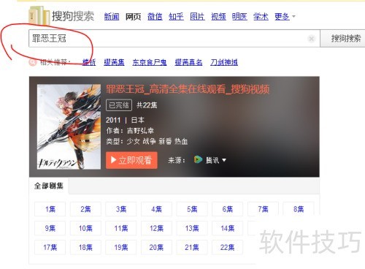Open episode 11集
Image resolution: width=365 pixels, height=269 pixels.
coord(121,228)
